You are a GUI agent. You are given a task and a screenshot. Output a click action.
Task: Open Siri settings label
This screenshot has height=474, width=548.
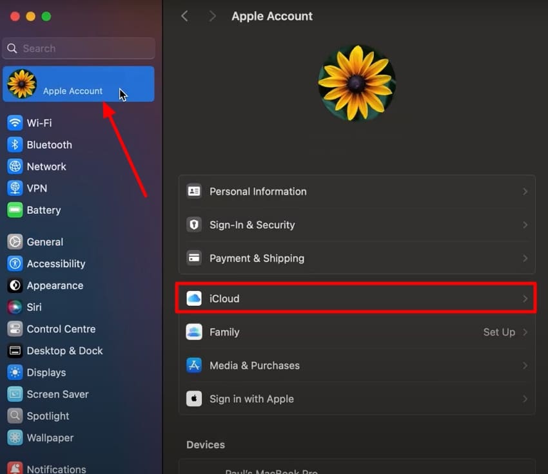click(34, 307)
